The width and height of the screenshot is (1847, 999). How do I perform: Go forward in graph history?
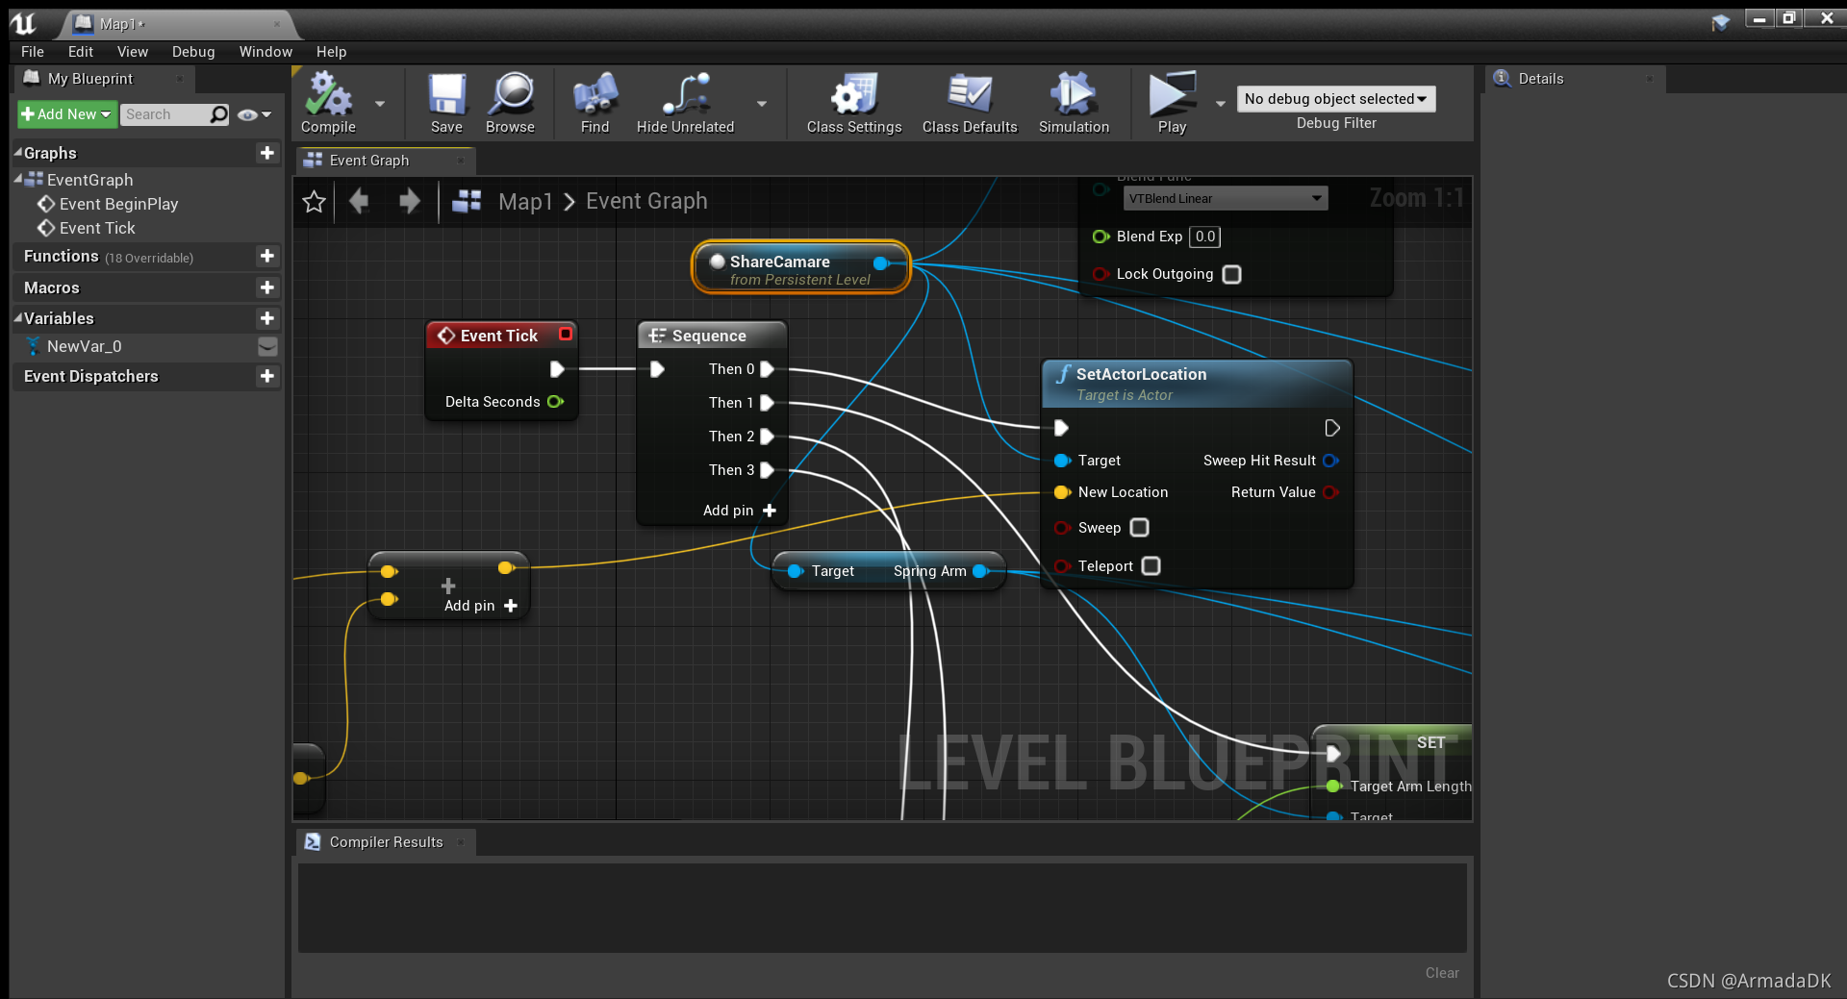click(x=410, y=201)
